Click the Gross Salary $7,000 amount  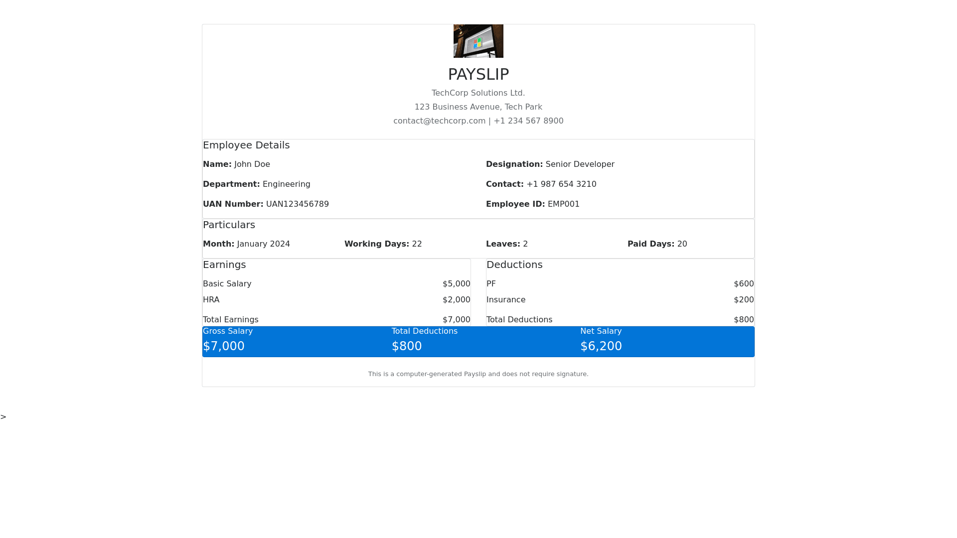pos(224,346)
